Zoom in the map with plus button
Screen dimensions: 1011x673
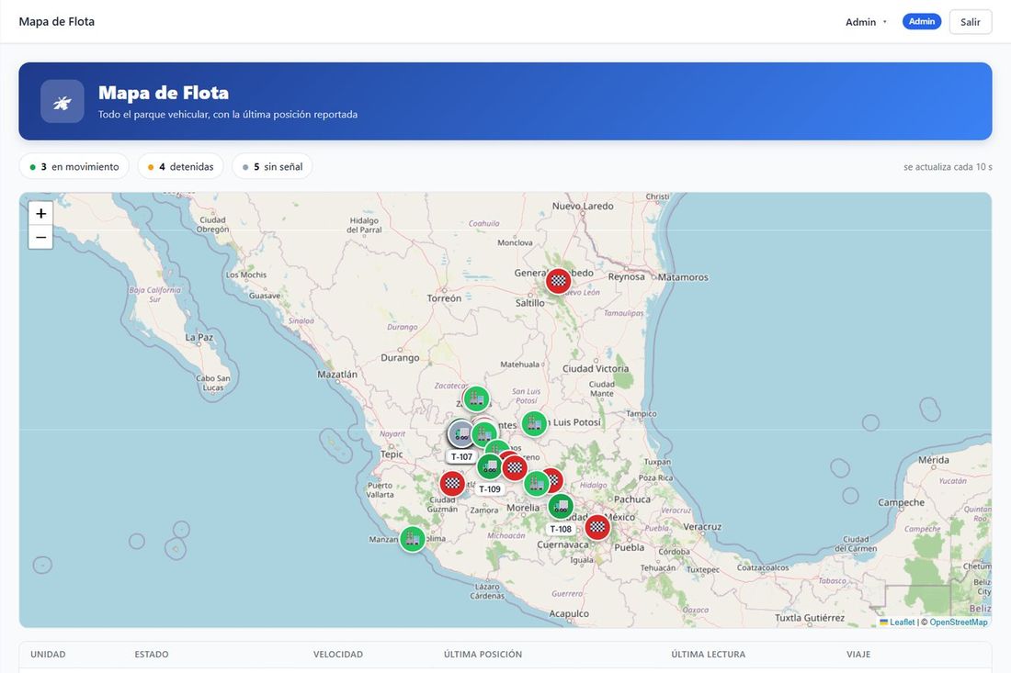tap(40, 214)
